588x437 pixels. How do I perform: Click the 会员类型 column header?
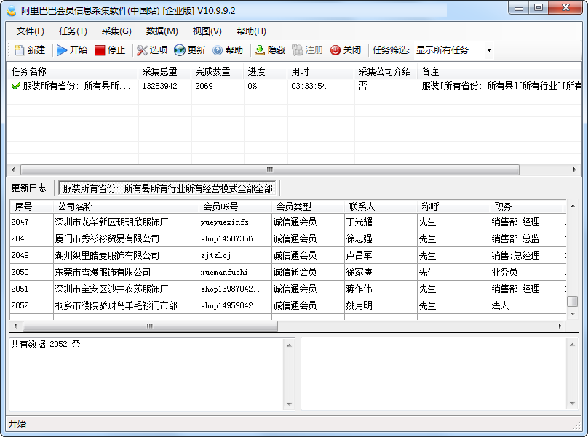click(308, 207)
